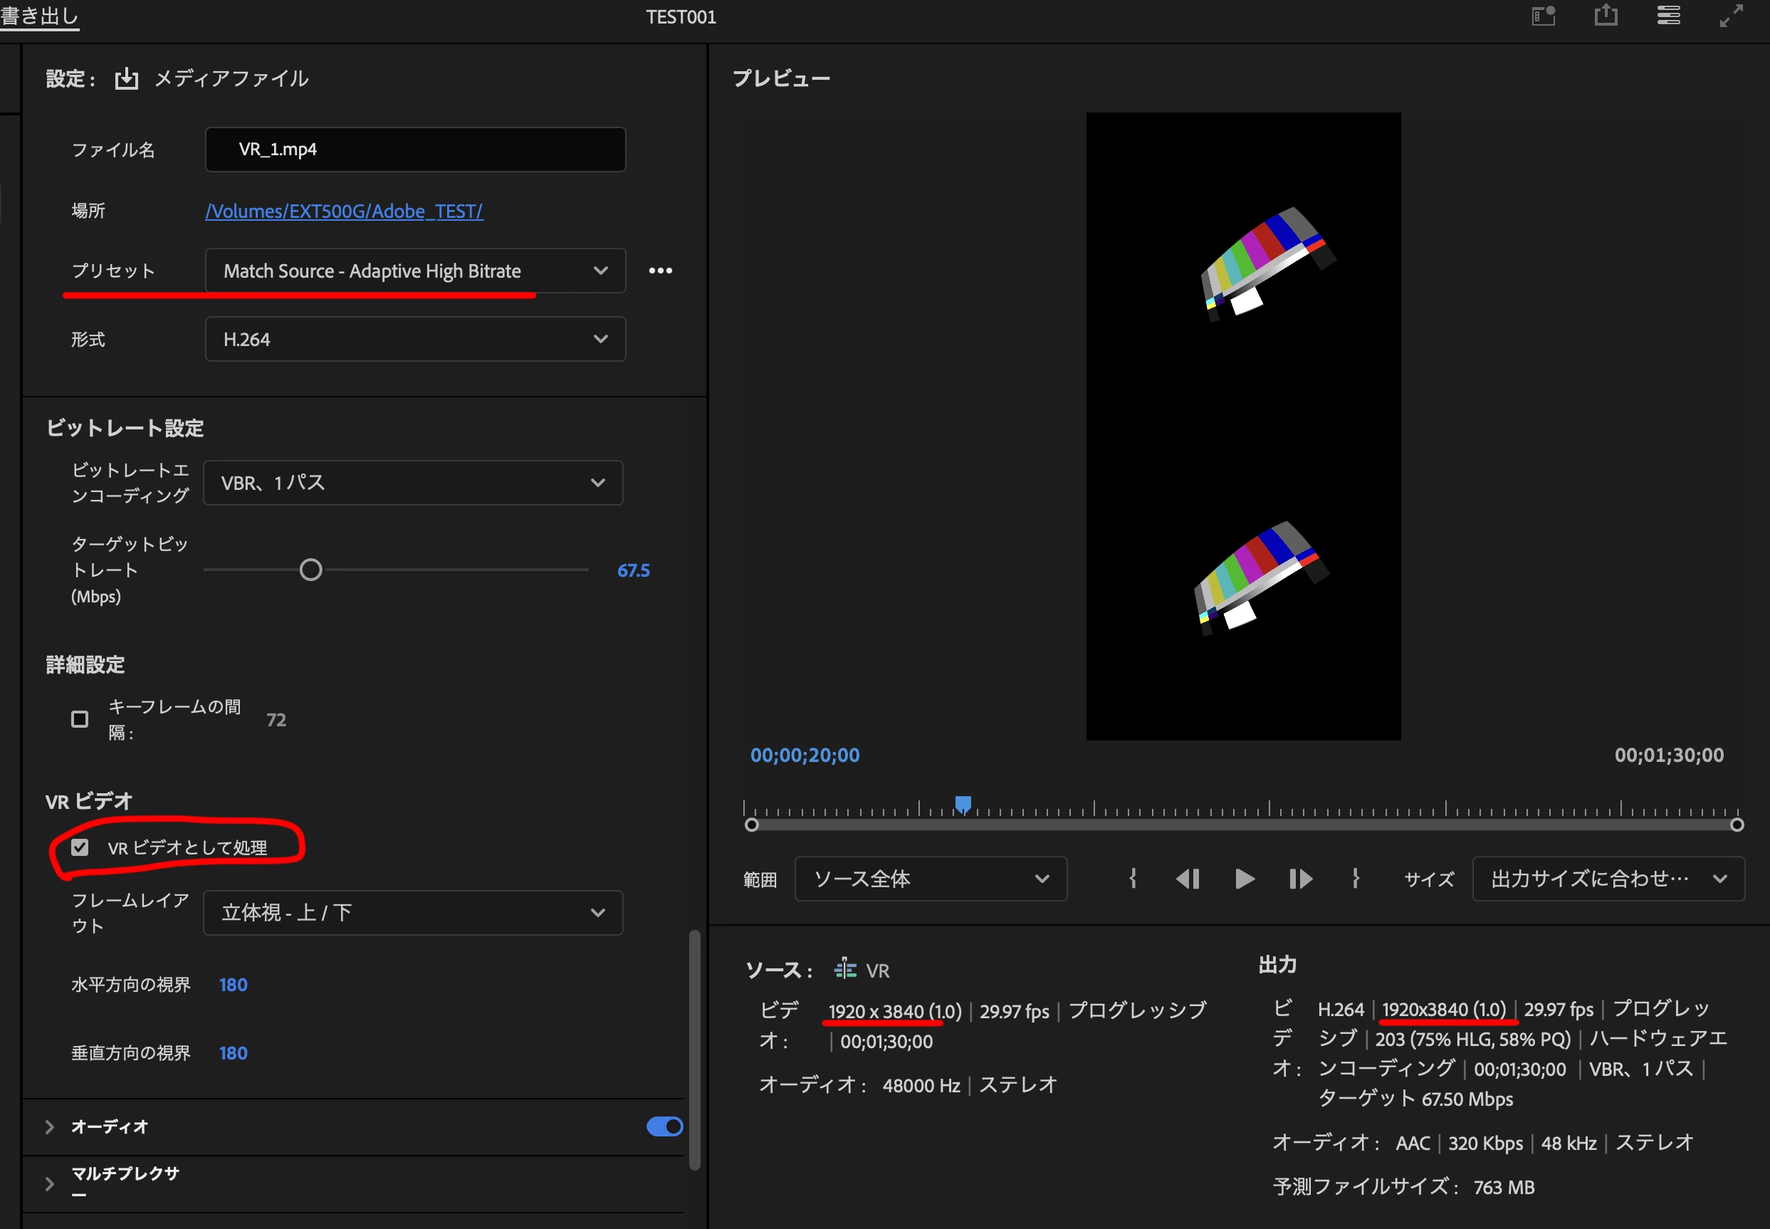Click the /Volumes/EXT500G/Adobe_TEST/ location link

coord(344,211)
